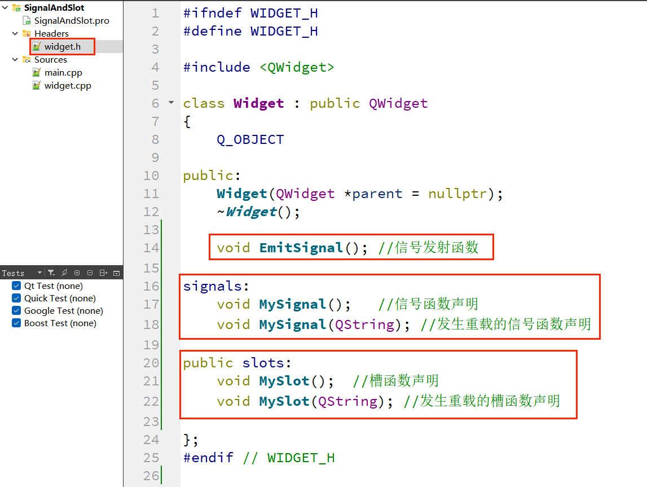This screenshot has width=647, height=487.
Task: Open main.cpp from Sources
Action: coord(63,73)
